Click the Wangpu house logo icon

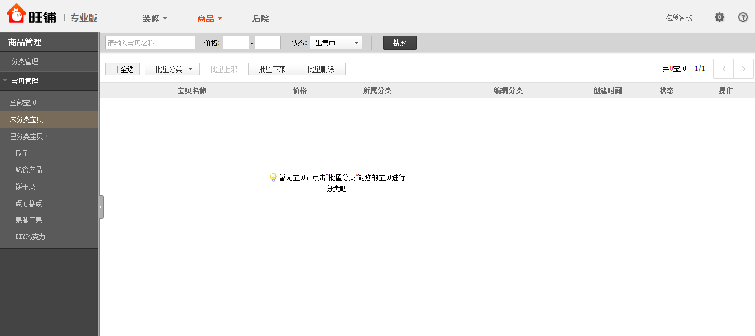coord(16,13)
